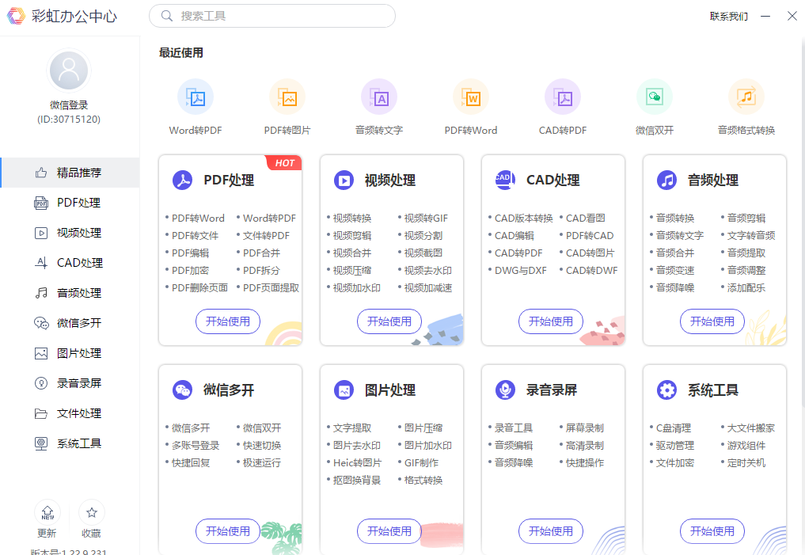
Task: Launch the 微信双开 recent tool icon
Action: pos(655,97)
